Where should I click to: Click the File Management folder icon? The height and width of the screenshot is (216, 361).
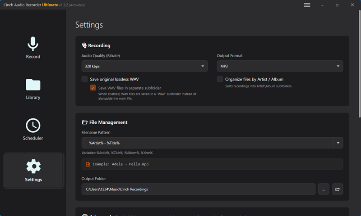coord(84,122)
